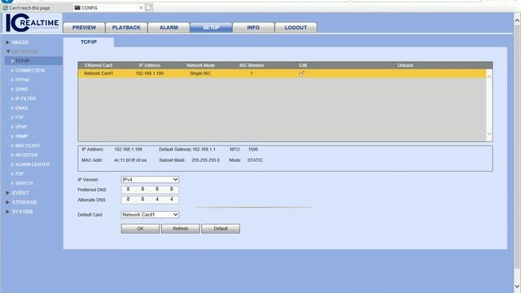The image size is (521, 293).
Task: Click the OK button
Action: pos(140,229)
